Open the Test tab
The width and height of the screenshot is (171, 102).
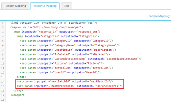pyautogui.click(x=66, y=6)
